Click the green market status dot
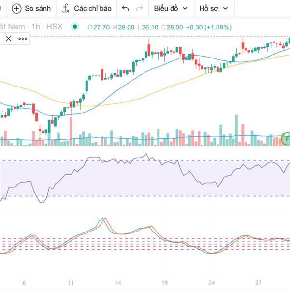This screenshot has width=290, height=290. coord(75,27)
